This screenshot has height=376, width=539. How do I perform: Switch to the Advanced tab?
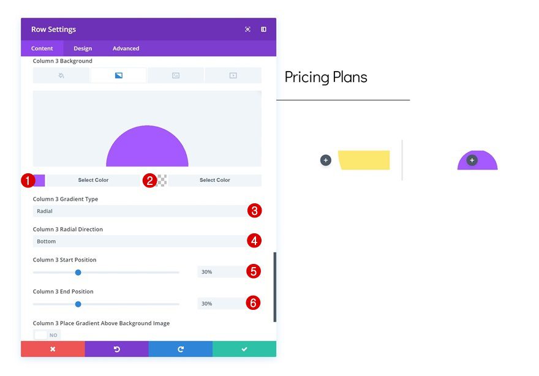[x=125, y=48]
